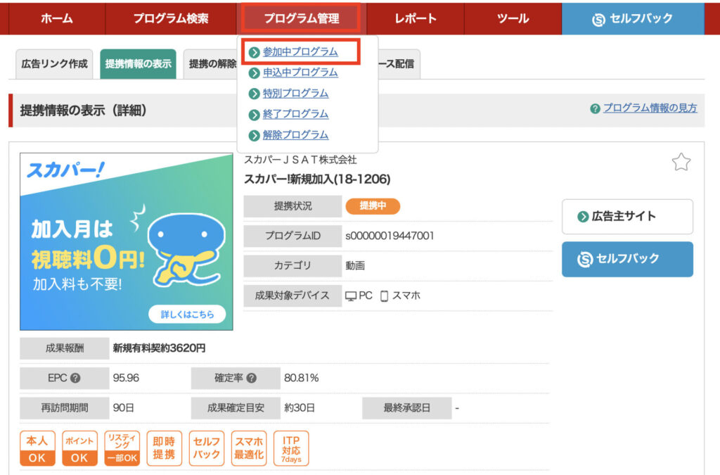
Task: Click the 確定率 value 80.81%
Action: click(x=301, y=378)
